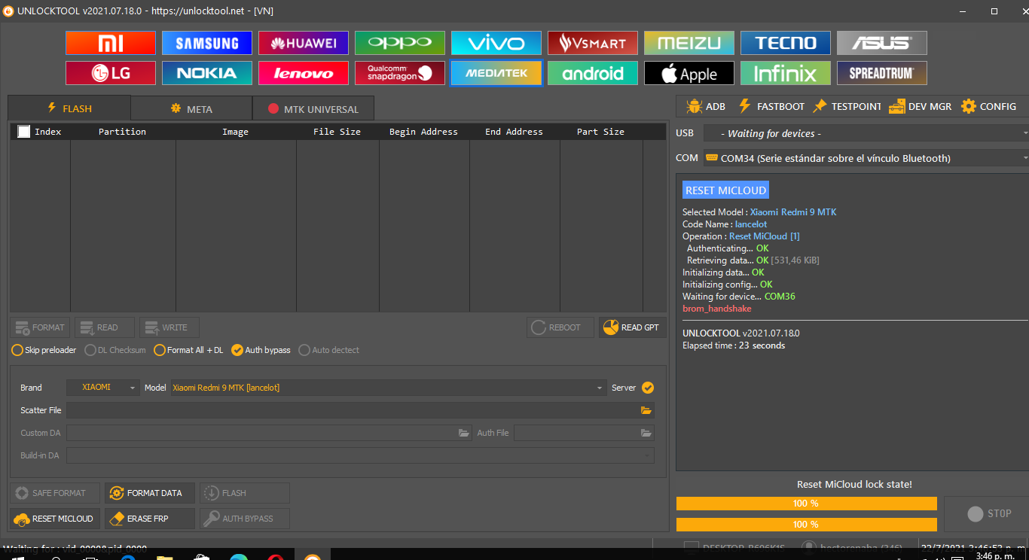Select the Apple brand tile
This screenshot has height=560, width=1029.
(689, 73)
